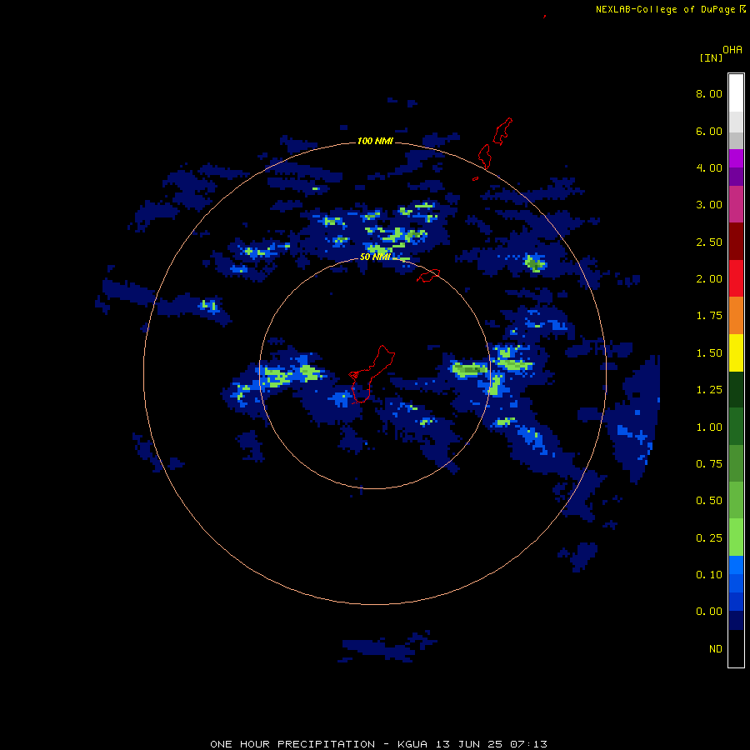Select the 0.10 legend value
750x750 pixels.
pyautogui.click(x=709, y=575)
